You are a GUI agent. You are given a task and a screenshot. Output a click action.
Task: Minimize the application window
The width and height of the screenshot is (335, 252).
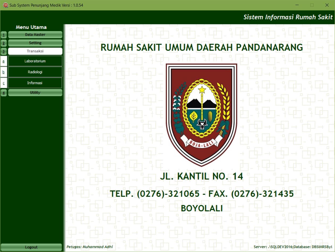pyautogui.click(x=297, y=5)
